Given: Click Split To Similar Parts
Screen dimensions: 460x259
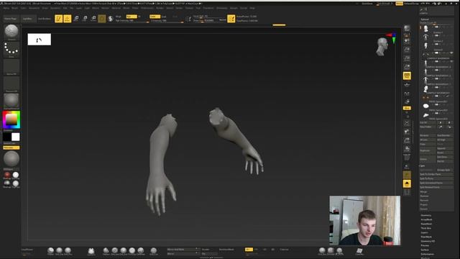Looking at the screenshot, I should tap(436, 174).
